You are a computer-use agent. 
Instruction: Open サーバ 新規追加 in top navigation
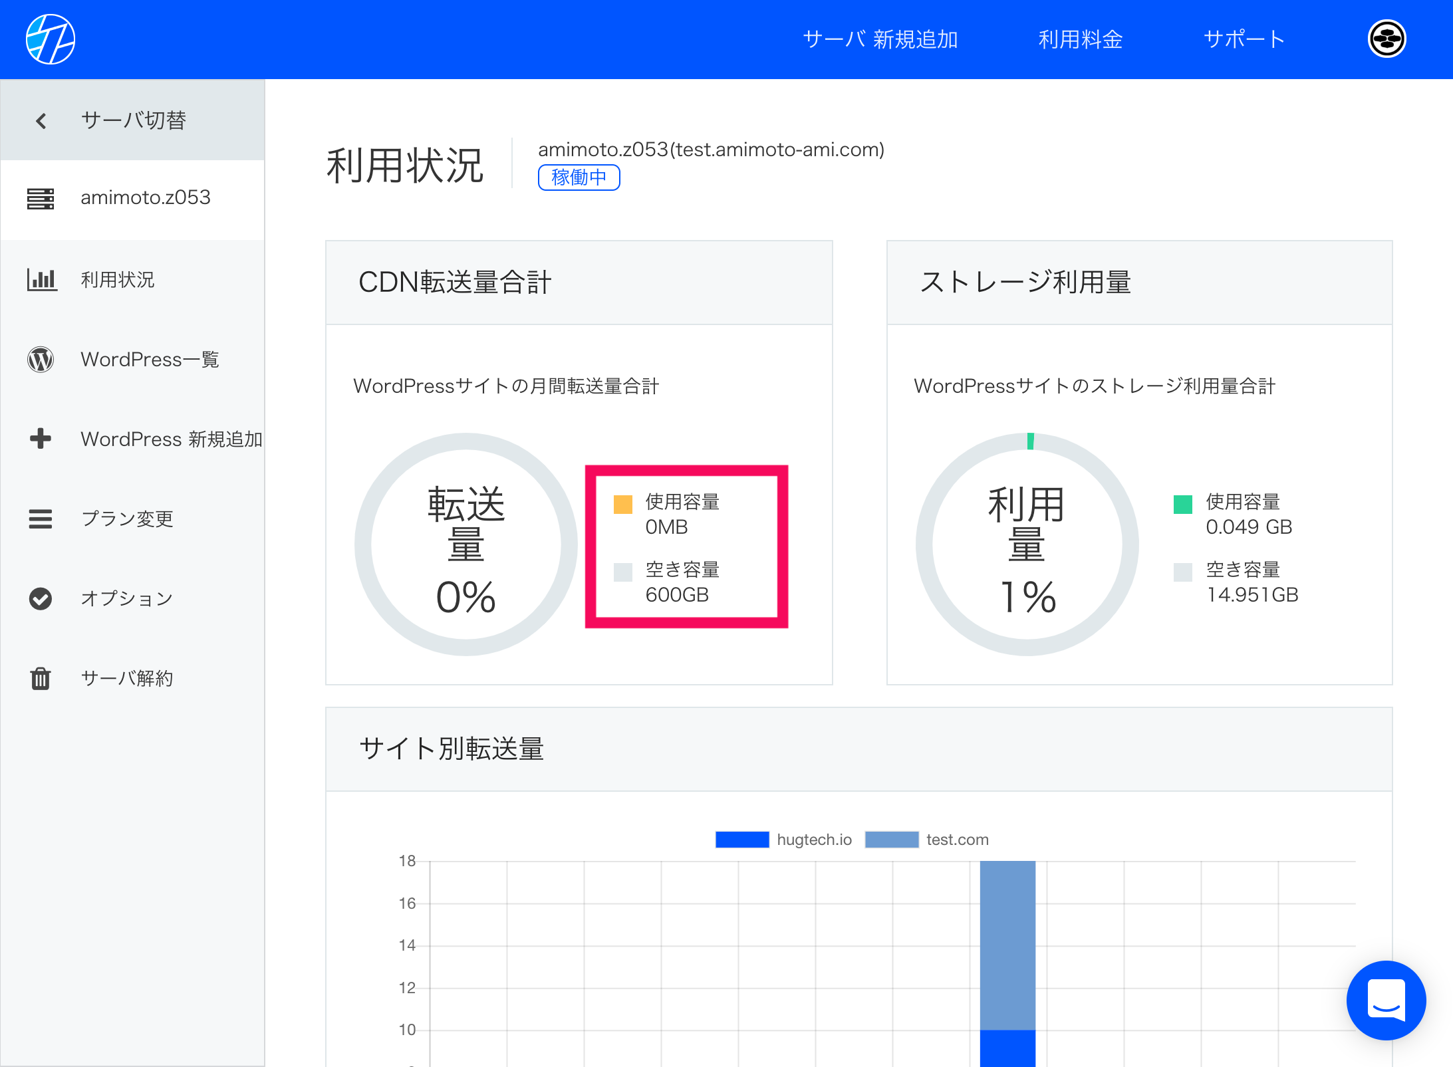880,39
